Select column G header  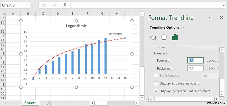[102, 14]
